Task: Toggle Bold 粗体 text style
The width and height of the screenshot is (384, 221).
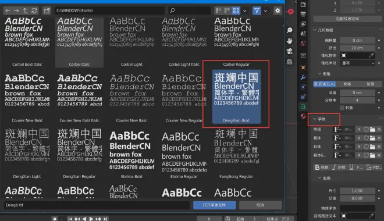Action: (x=321, y=167)
